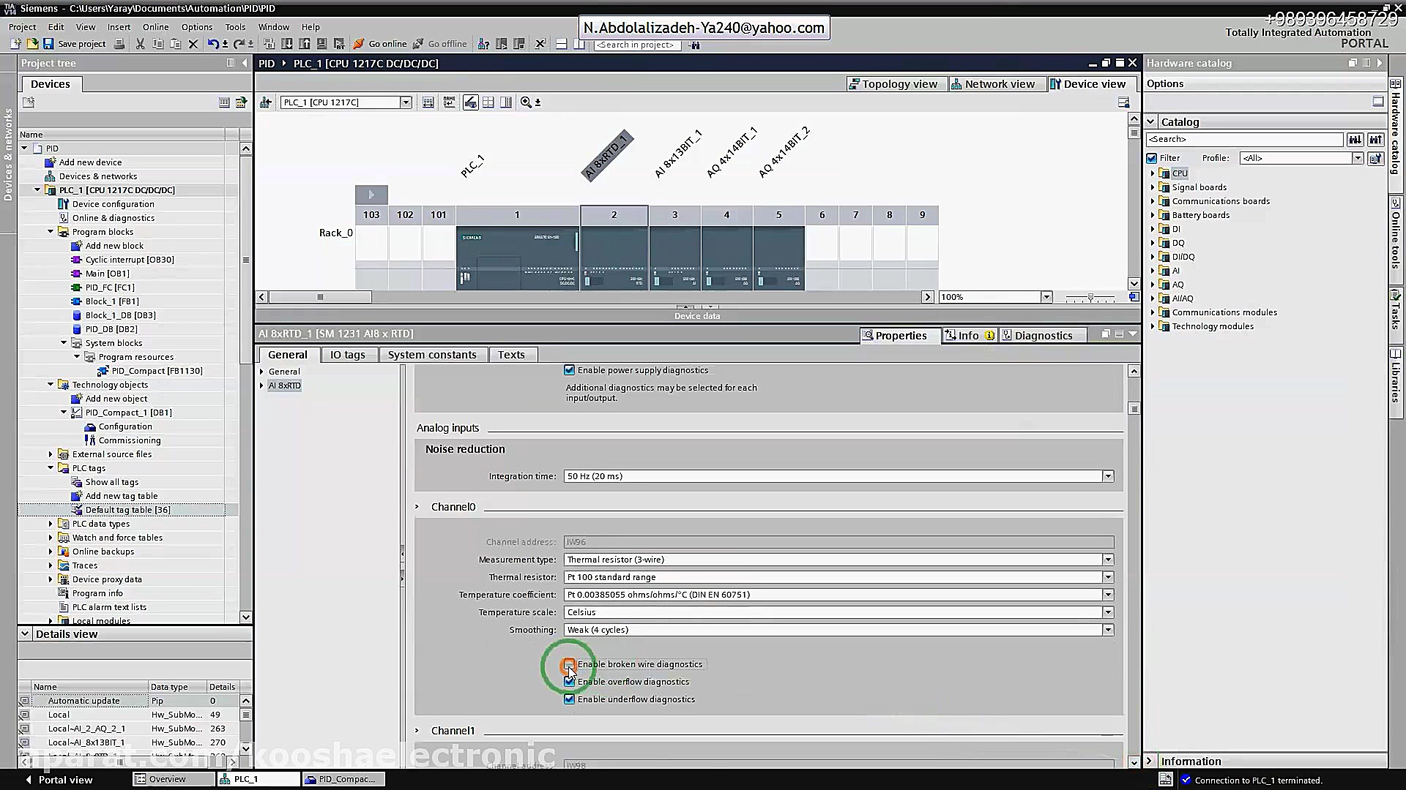
Task: Click the Print icon in toolbar
Action: [x=120, y=44]
